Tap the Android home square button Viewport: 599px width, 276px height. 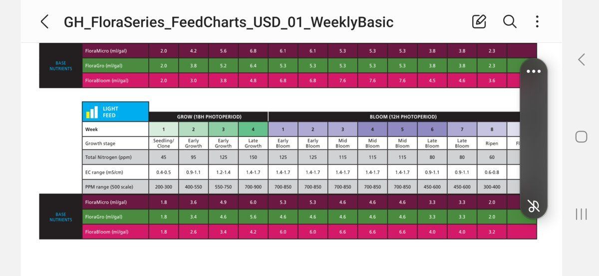tap(581, 137)
